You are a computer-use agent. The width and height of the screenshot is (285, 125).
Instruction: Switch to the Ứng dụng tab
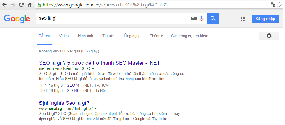point(132,36)
